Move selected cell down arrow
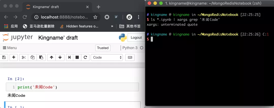The height and width of the screenshot is (108, 274). [x=60, y=57]
